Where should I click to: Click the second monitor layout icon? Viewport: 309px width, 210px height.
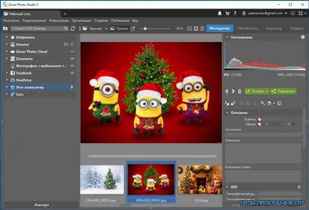click(293, 13)
